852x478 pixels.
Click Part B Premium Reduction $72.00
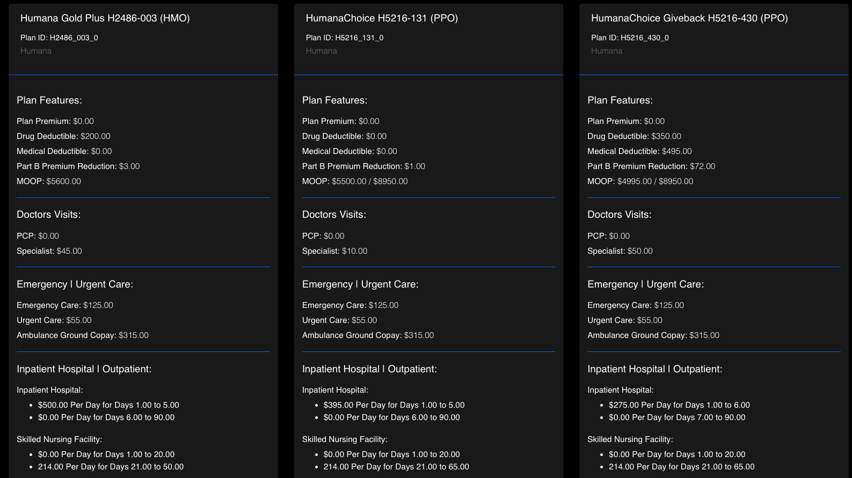pos(651,166)
